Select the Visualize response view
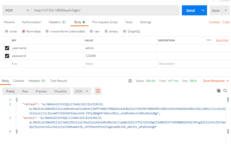231x144 pixels. 61,91
